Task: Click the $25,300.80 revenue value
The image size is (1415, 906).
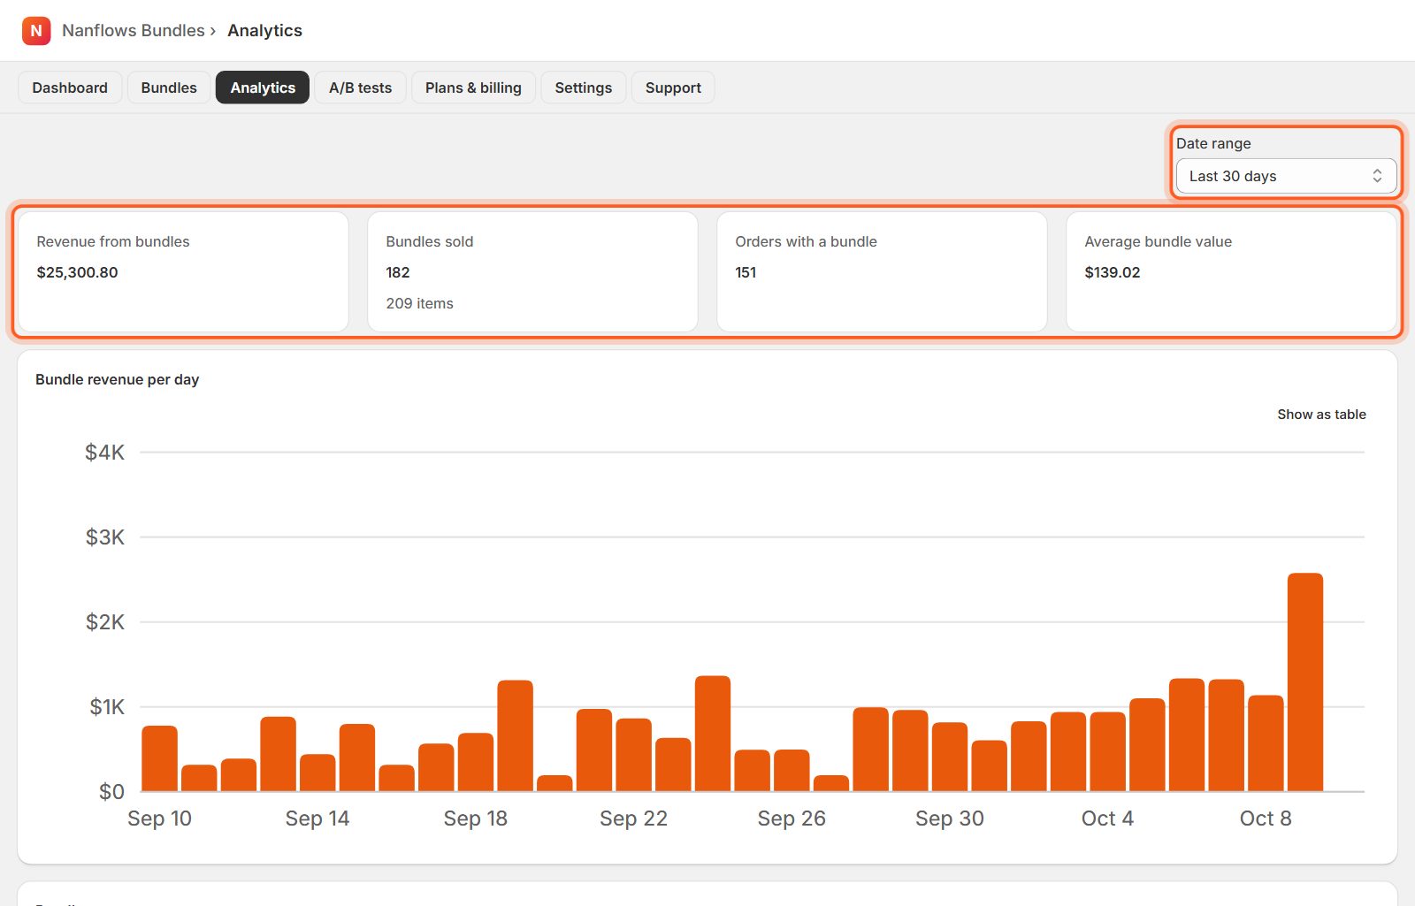Action: 77,272
